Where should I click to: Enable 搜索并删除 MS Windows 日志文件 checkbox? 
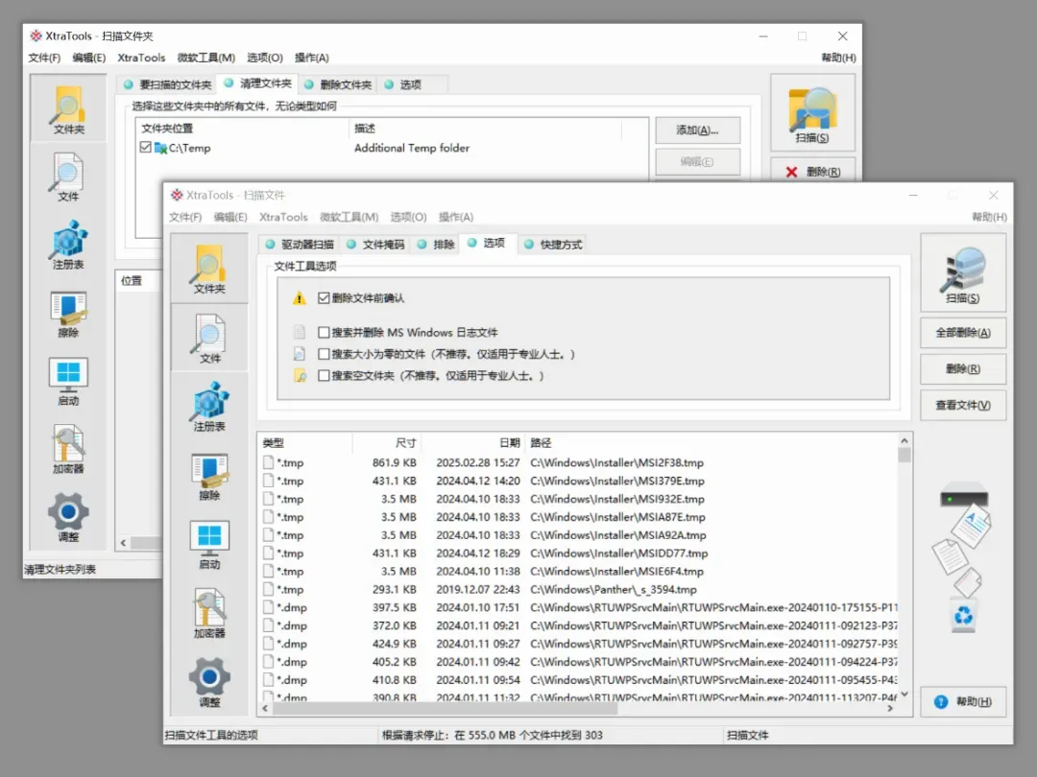(324, 332)
